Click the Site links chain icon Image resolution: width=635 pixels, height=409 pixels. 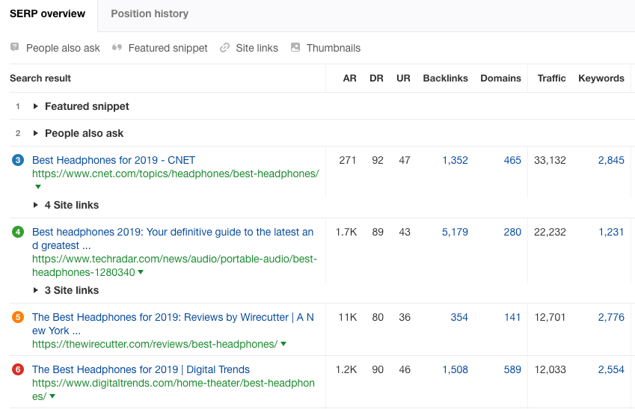pos(224,48)
